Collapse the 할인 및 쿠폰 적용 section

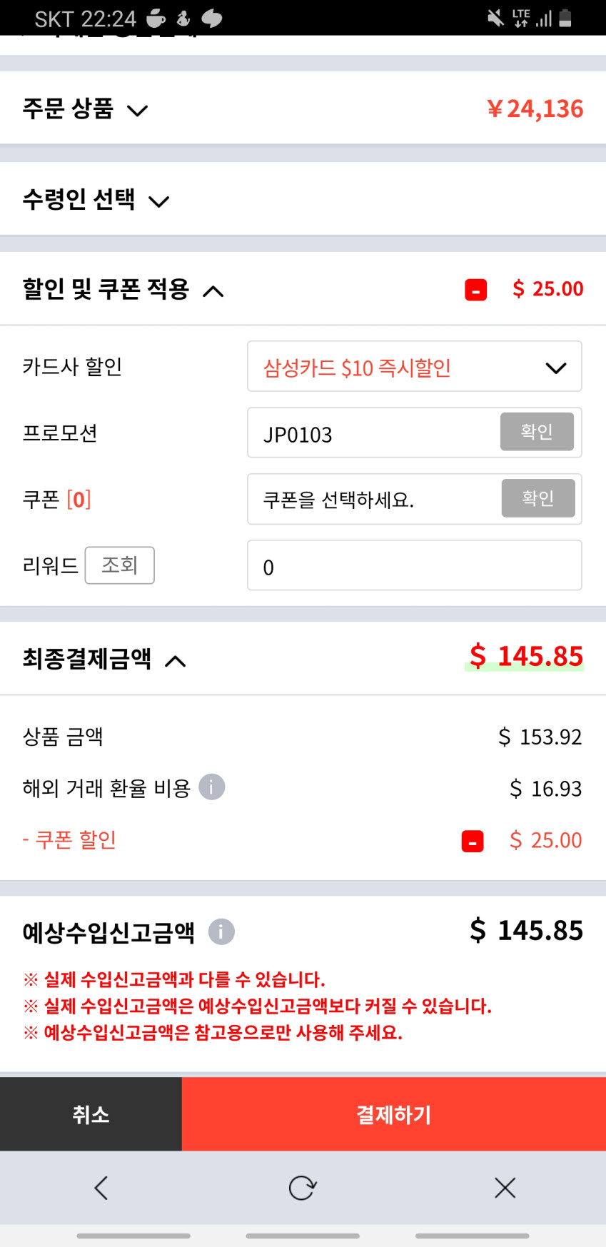213,291
